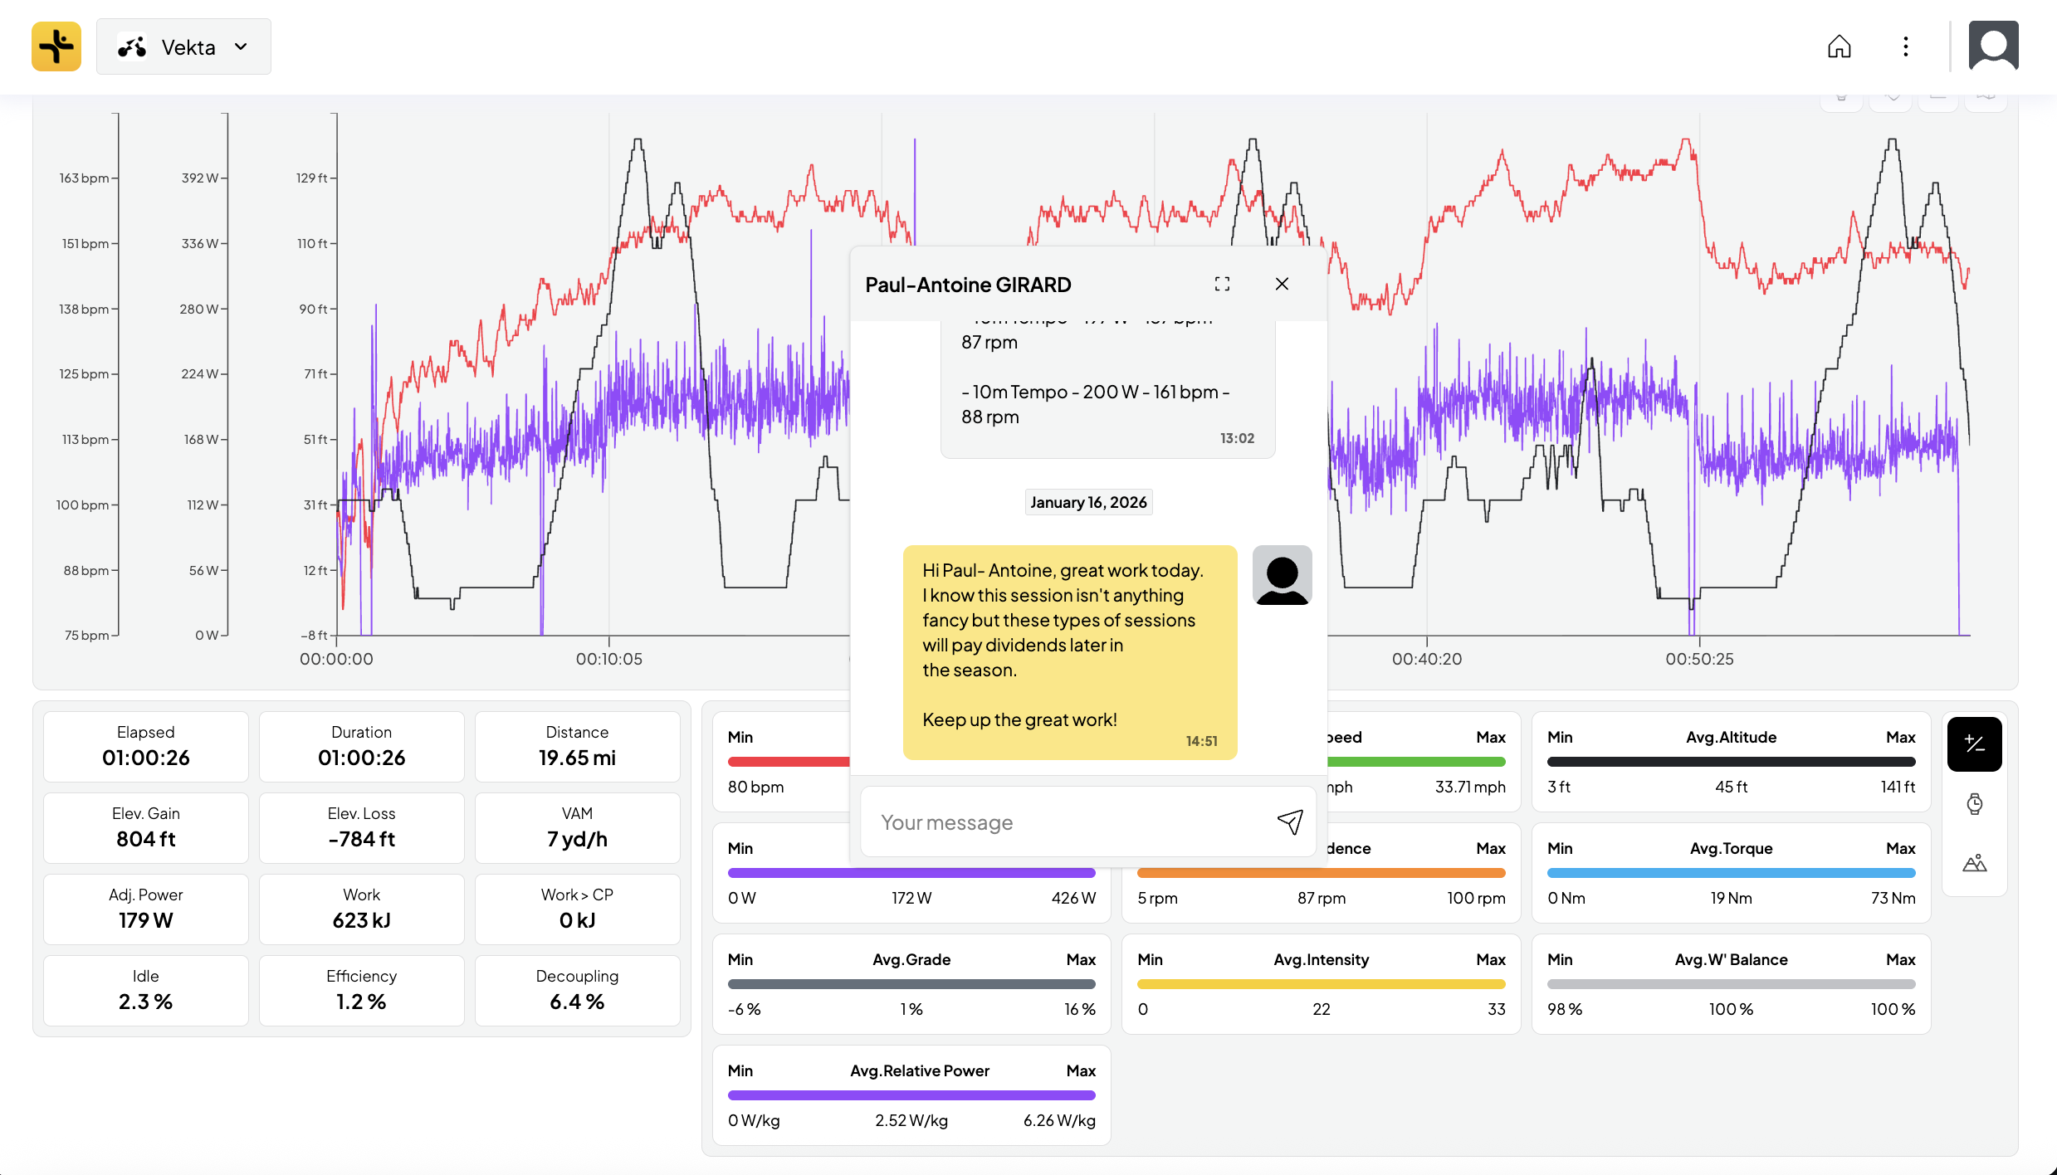Click the sender avatar beside yellow message
This screenshot has width=2057, height=1175.
(1282, 575)
